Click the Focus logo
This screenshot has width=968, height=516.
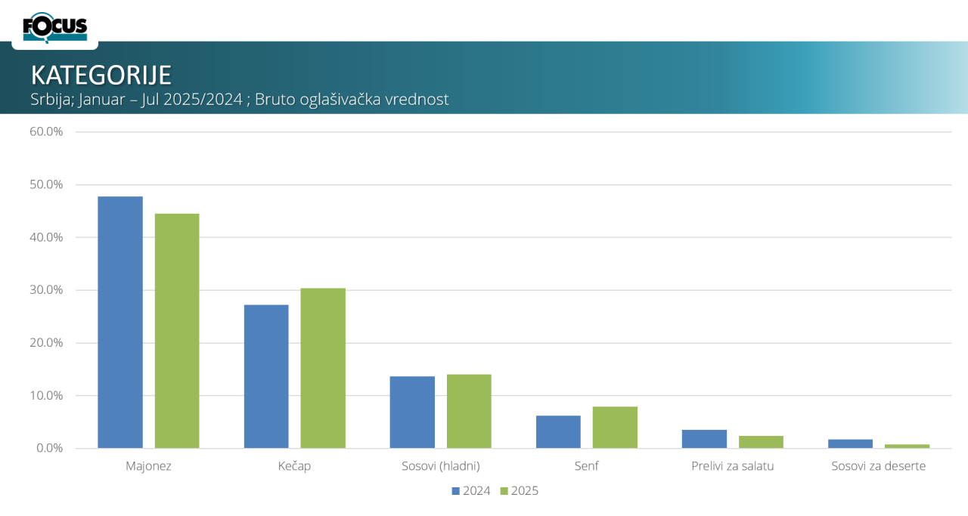[x=54, y=28]
